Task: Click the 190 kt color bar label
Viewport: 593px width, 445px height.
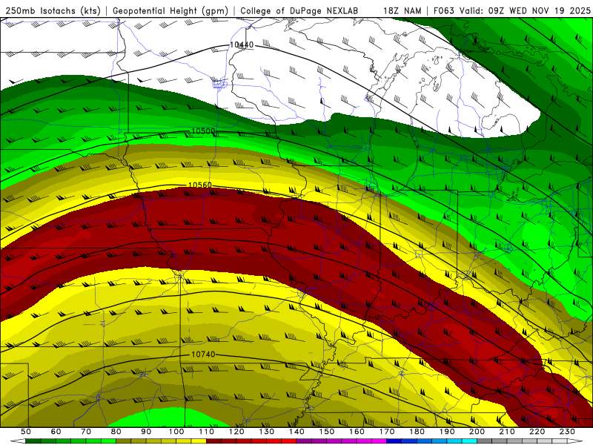Action: pos(447,432)
